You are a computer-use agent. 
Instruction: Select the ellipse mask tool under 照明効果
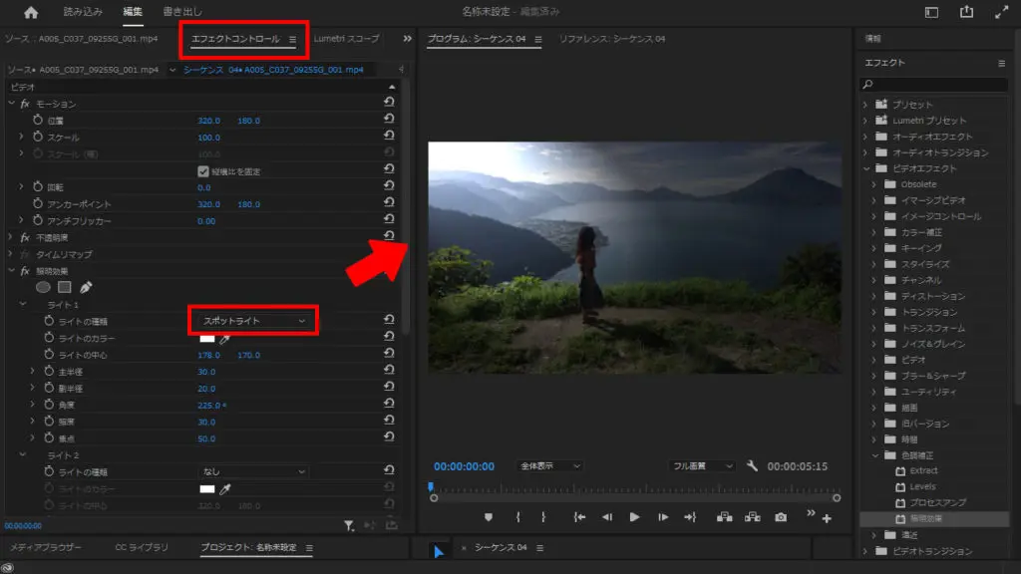pos(43,287)
